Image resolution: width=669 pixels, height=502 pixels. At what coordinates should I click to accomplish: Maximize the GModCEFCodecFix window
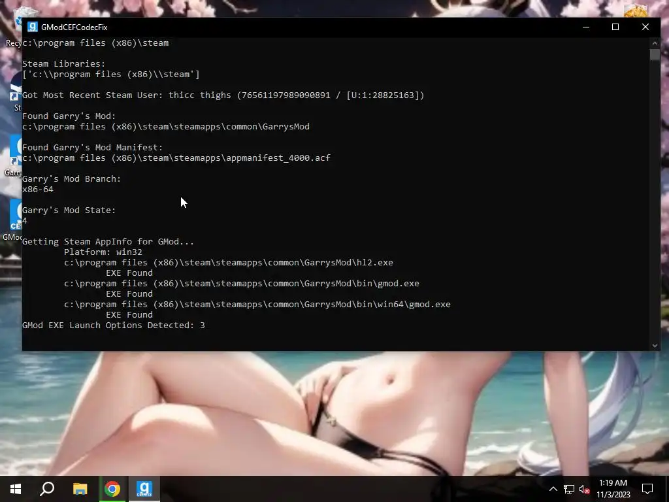(615, 27)
